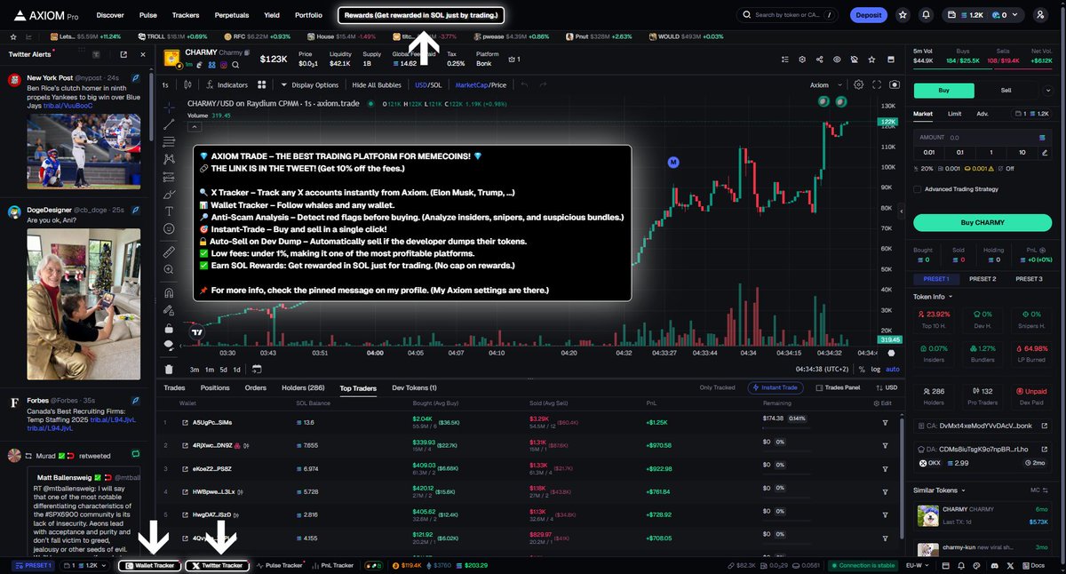1066x574 pixels.
Task: Open Wallet Tracker in bottom bar
Action: pyautogui.click(x=149, y=565)
